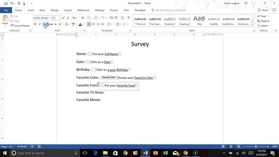Open the References tab

click(83, 10)
